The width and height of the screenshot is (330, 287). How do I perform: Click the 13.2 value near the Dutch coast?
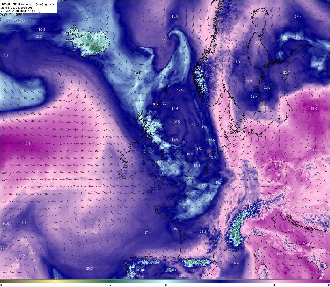(212, 158)
